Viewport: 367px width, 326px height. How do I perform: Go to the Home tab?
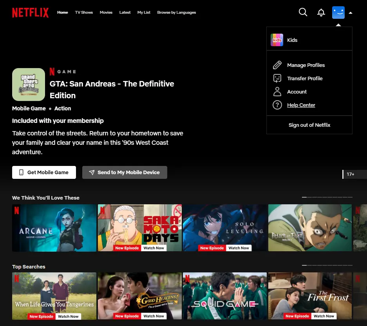coord(63,13)
